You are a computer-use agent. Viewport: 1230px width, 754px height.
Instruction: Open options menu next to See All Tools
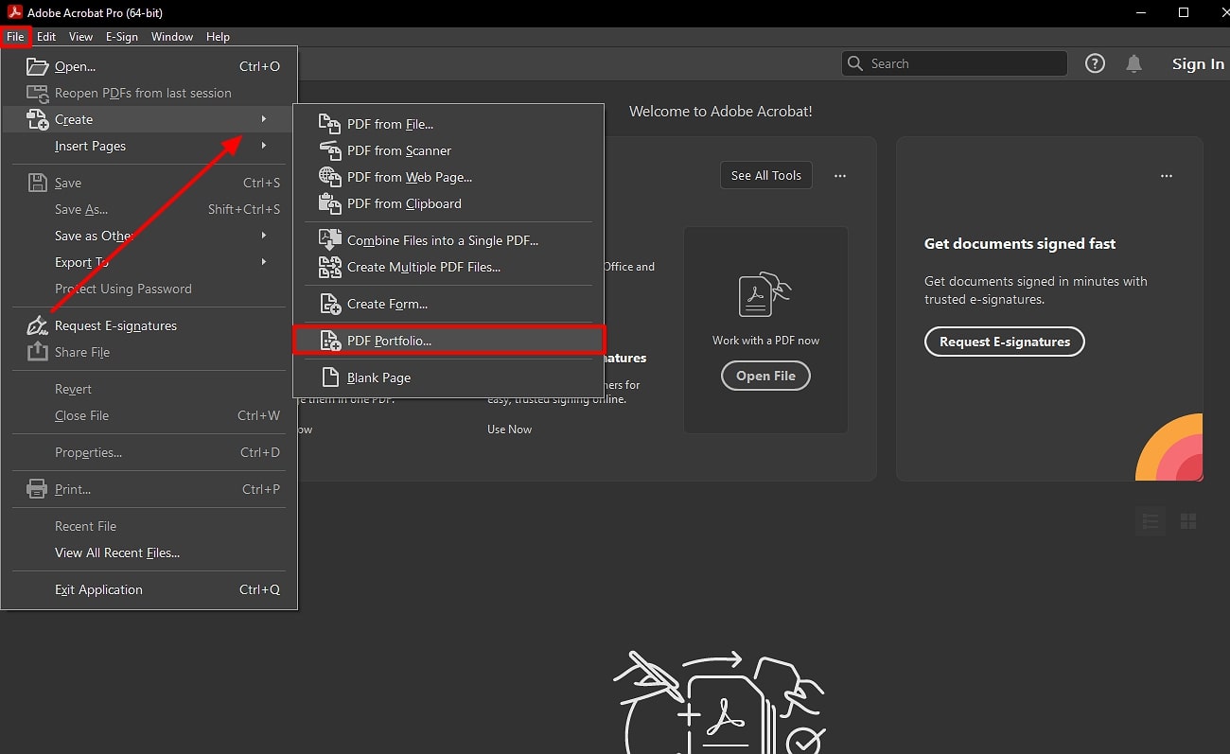(839, 176)
